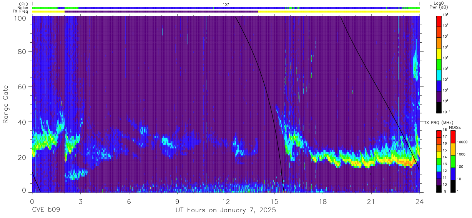The image size is (472, 218).
Task: Click the '1000' label on the NOISE colorbar
Action: (461, 155)
